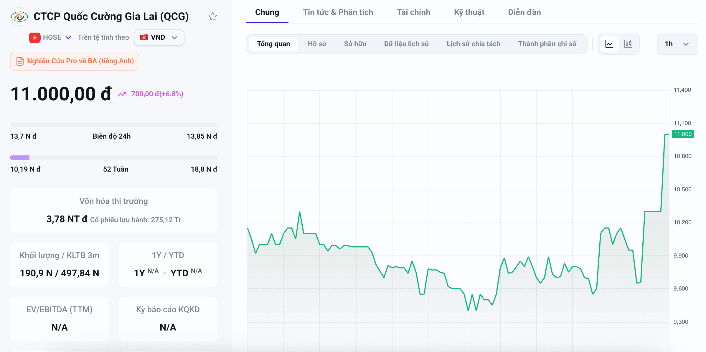Click the 11.000,00 đ price text
The image size is (706, 352).
click(61, 94)
